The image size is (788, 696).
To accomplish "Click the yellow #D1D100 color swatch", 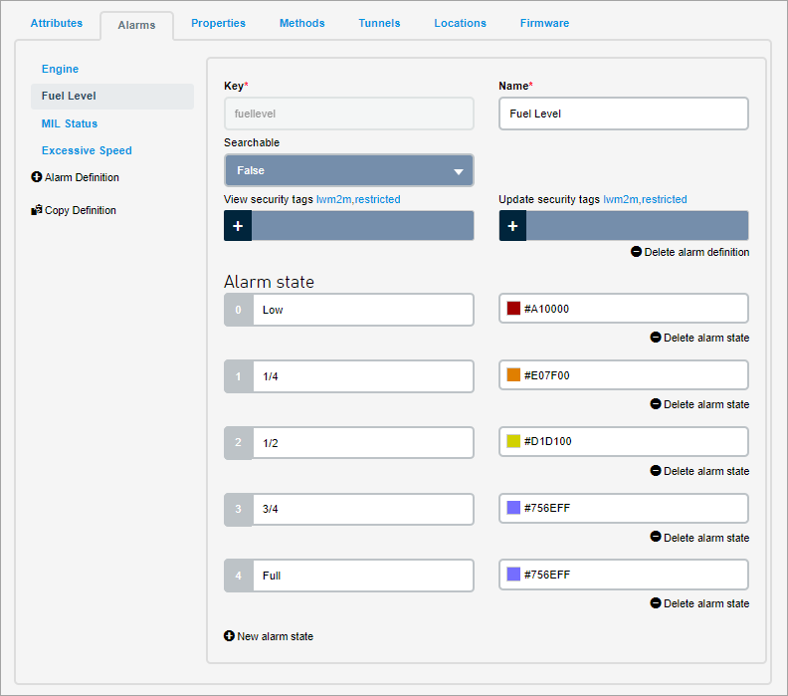I will [513, 441].
